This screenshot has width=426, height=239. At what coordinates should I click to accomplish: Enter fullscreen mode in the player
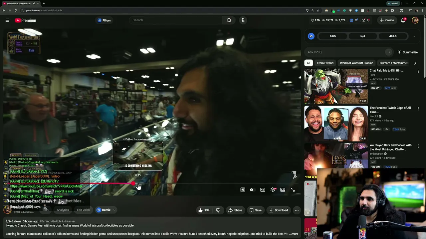point(293,190)
